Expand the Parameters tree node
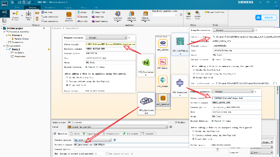This screenshot has height=157, width=280. (7, 42)
